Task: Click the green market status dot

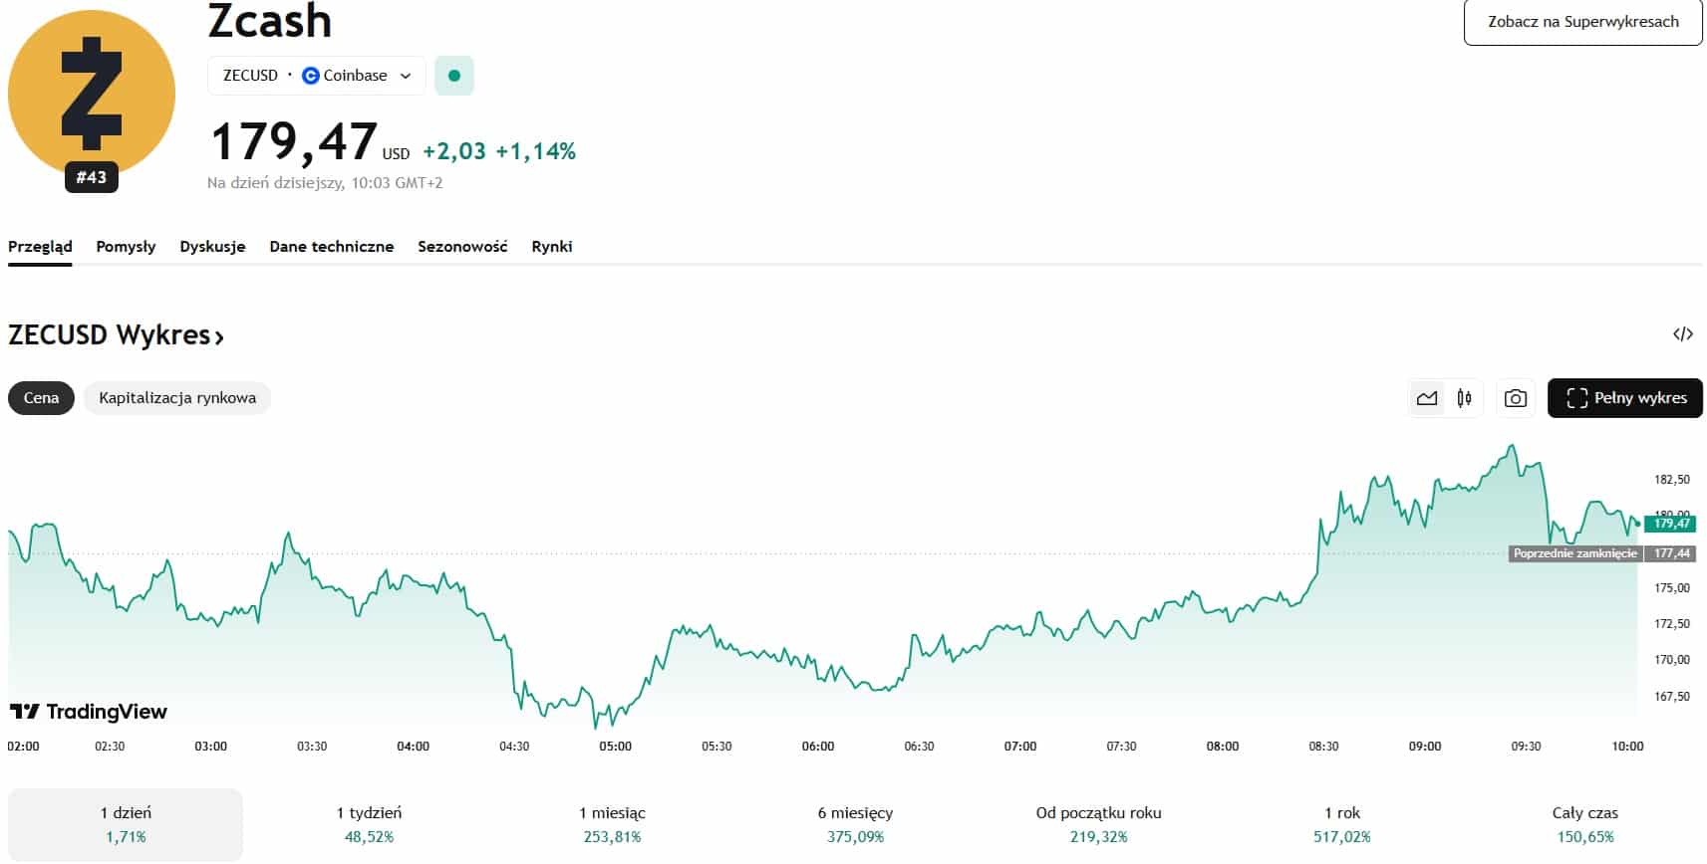Action: [x=454, y=76]
